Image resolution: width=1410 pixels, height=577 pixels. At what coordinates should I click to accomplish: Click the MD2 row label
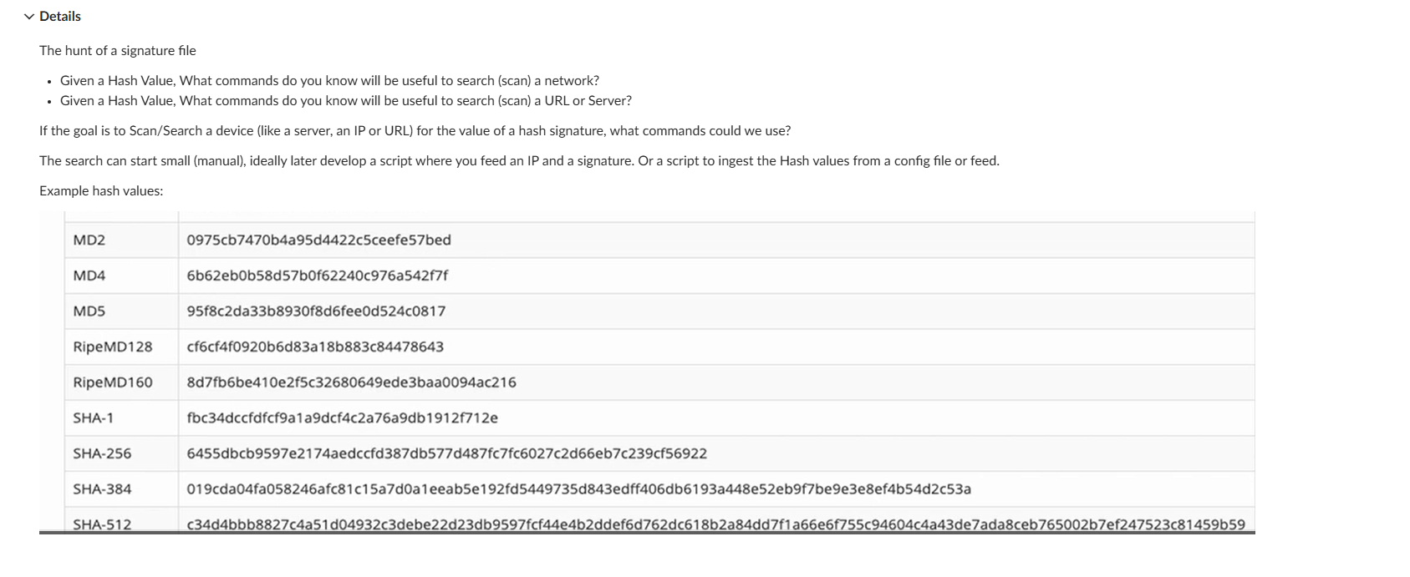tap(87, 240)
